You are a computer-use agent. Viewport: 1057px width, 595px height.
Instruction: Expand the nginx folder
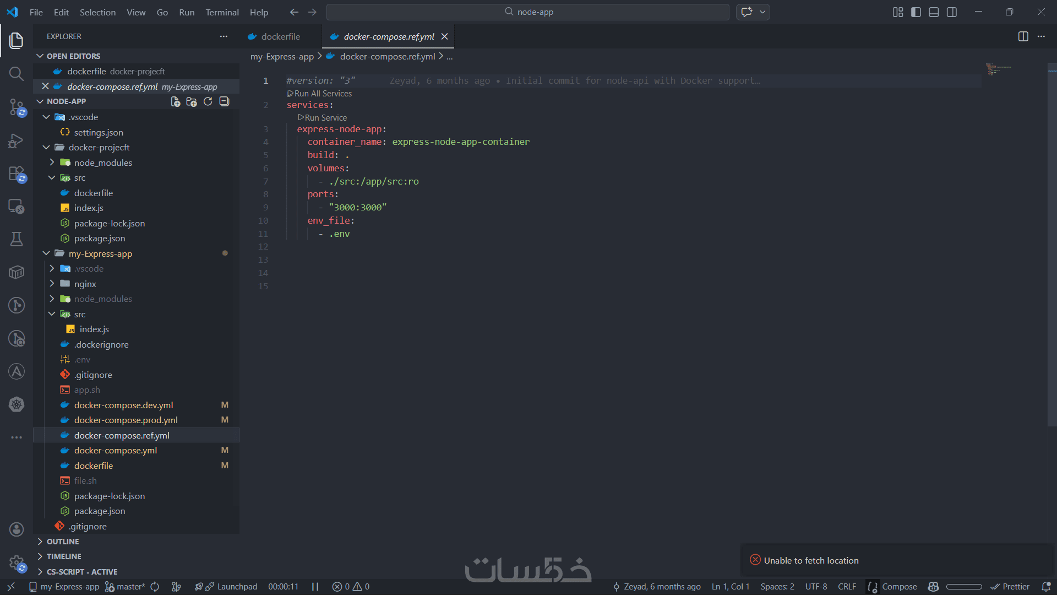coord(85,284)
